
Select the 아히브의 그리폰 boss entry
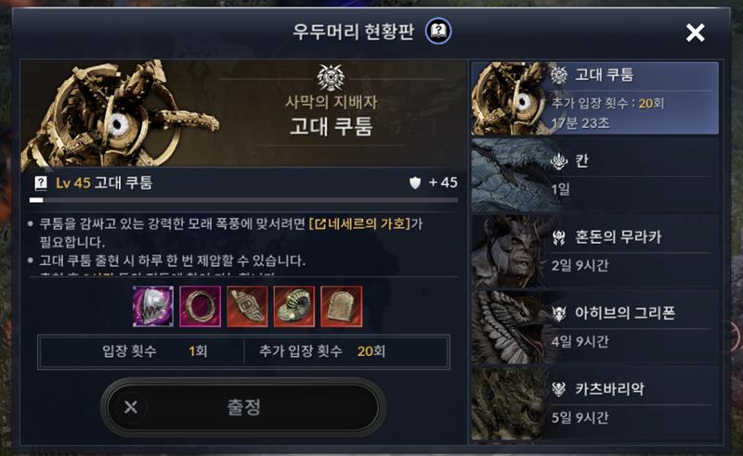[595, 327]
